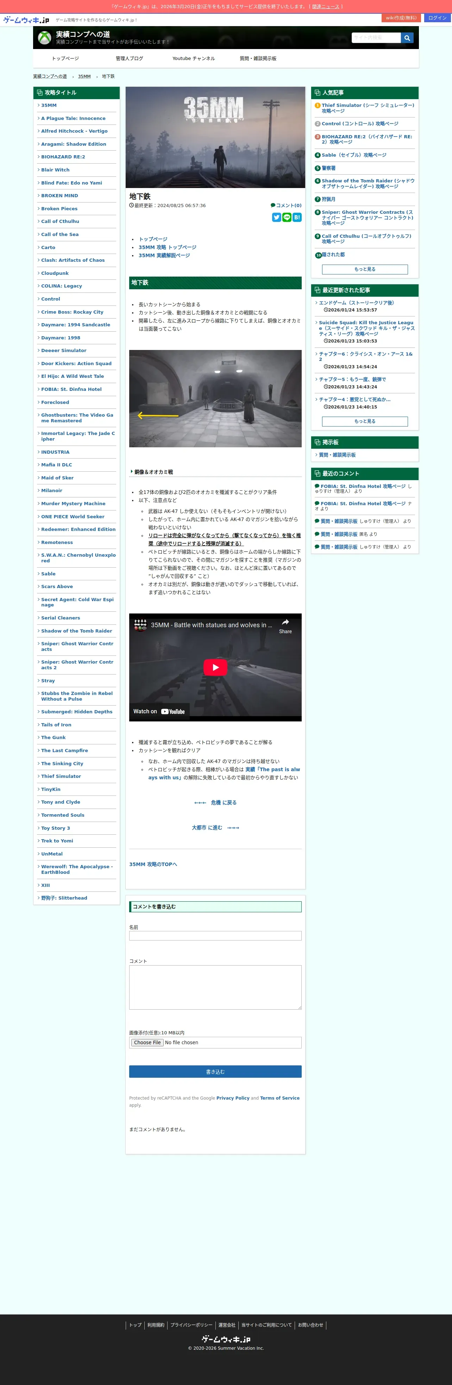
Task: Open the Youtube チャンネル nav tab
Action: coord(194,59)
